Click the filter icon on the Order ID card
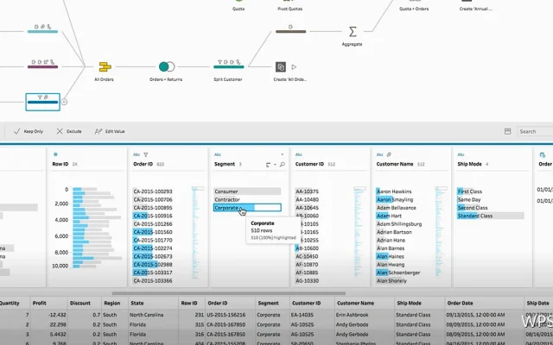Viewport: 553px width, 345px height. tap(146, 154)
